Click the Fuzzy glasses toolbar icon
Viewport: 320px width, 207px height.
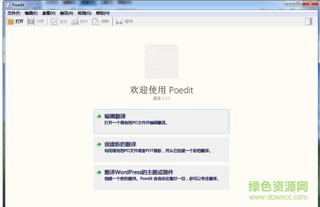coord(119,21)
